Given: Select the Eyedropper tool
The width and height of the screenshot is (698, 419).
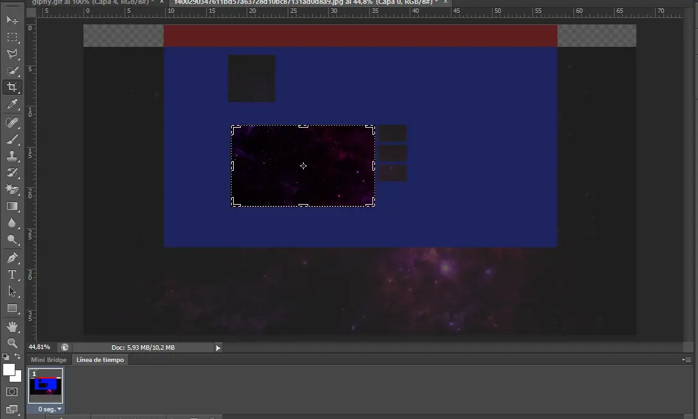Looking at the screenshot, I should tap(12, 104).
